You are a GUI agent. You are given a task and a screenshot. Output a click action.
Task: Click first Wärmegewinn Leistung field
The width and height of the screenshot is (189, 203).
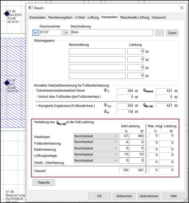point(136,51)
